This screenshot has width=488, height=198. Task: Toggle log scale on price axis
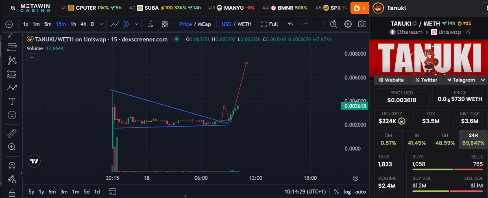(x=347, y=192)
